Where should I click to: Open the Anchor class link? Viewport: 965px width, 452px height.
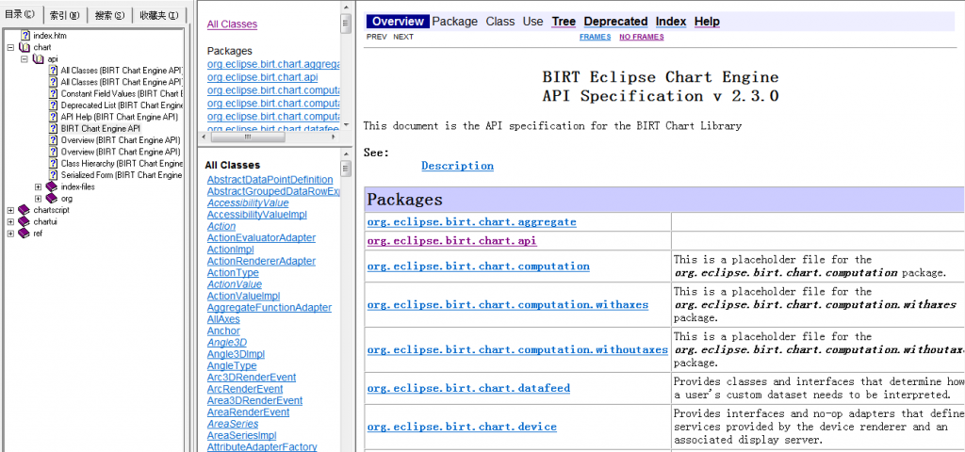[223, 331]
